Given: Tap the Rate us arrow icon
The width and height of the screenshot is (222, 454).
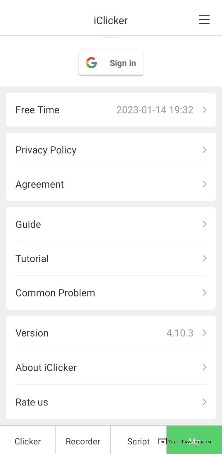Looking at the screenshot, I should pos(204,402).
